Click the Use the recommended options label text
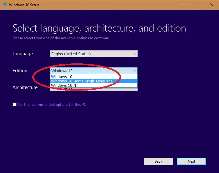Image resolution: width=219 pixels, height=173 pixels. click(52, 105)
